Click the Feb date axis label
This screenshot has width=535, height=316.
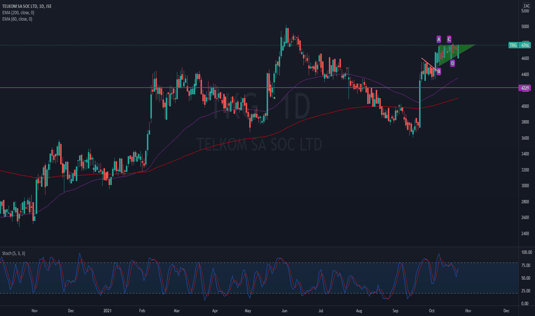pos(142,311)
